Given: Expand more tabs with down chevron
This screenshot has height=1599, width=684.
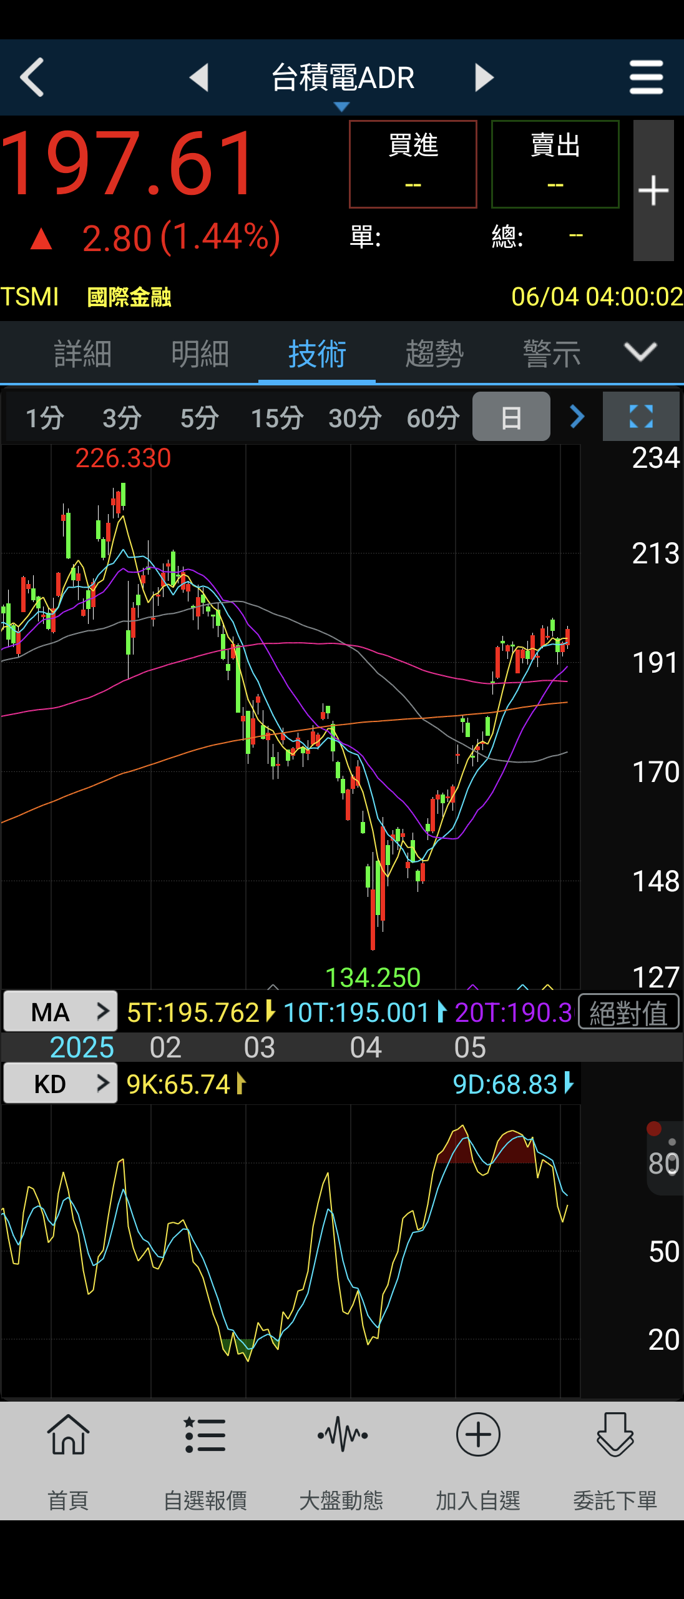Looking at the screenshot, I should (641, 352).
